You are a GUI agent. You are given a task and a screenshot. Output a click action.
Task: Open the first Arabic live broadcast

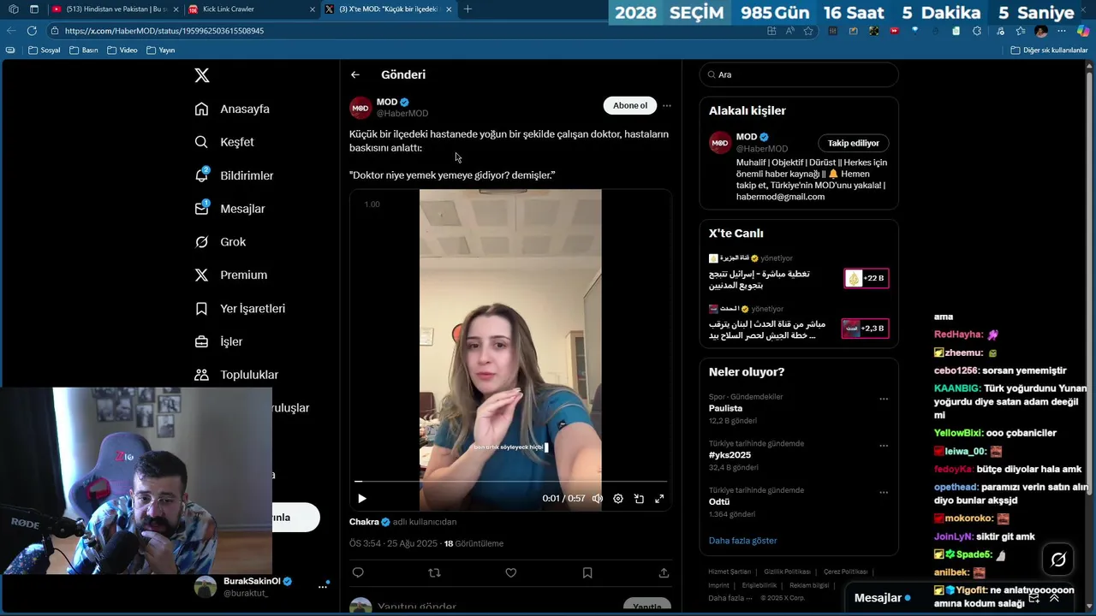(798, 274)
